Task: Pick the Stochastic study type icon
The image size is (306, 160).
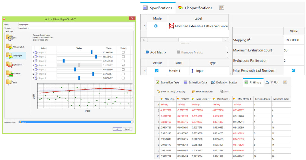Action: tap(9, 73)
